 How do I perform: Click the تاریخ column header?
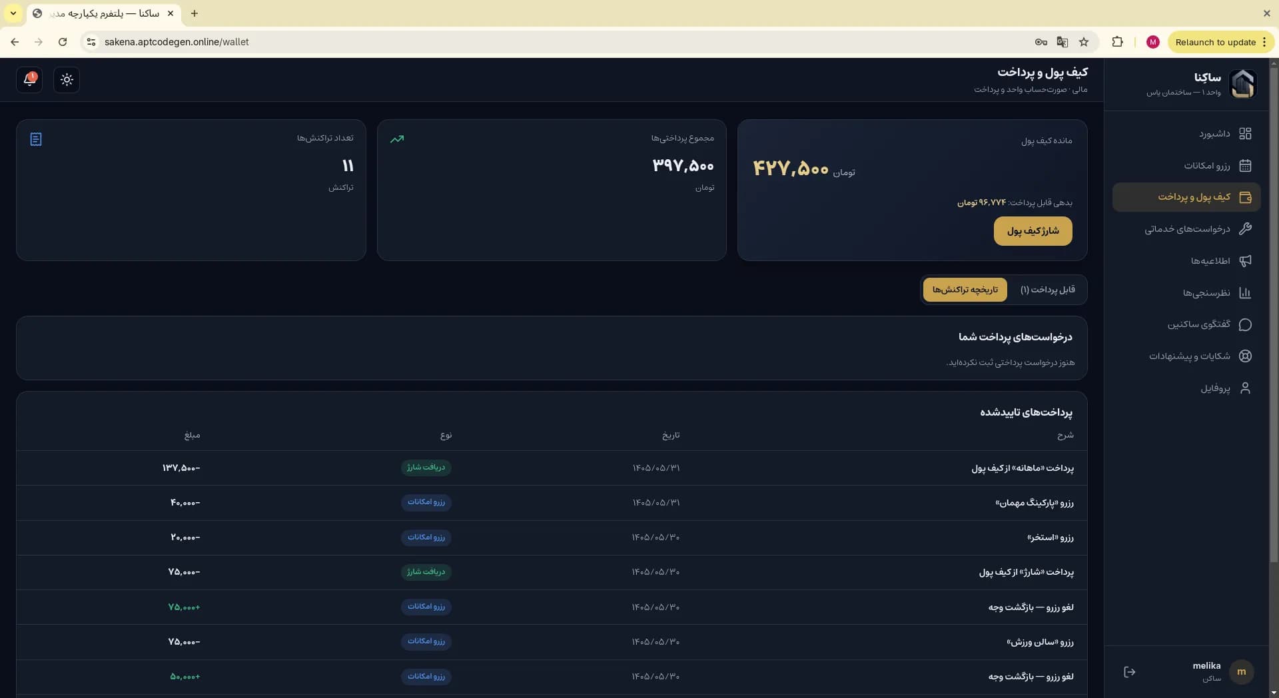click(671, 436)
